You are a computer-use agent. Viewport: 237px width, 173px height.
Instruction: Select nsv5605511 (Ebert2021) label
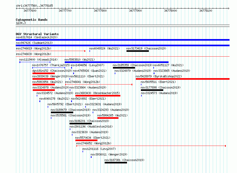(x=158, y=82)
